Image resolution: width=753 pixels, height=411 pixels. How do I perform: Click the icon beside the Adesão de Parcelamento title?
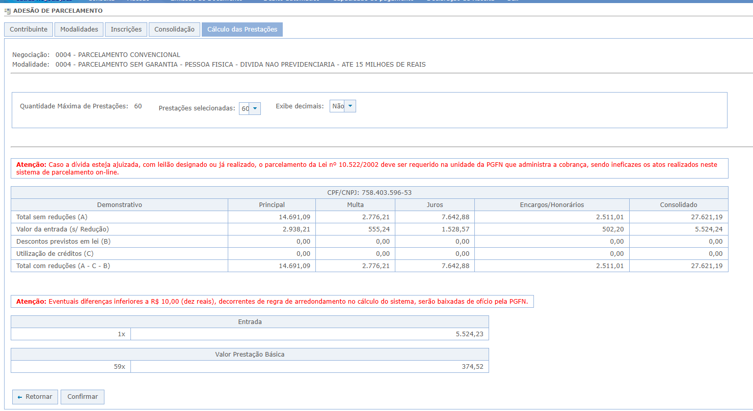pos(7,11)
